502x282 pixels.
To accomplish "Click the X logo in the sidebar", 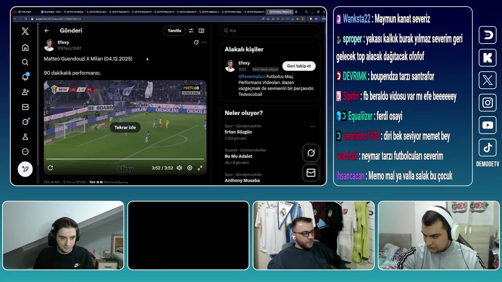I will [25, 32].
